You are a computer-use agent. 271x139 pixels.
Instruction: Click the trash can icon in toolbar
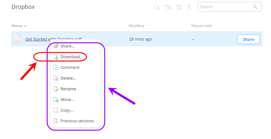[x=189, y=7]
